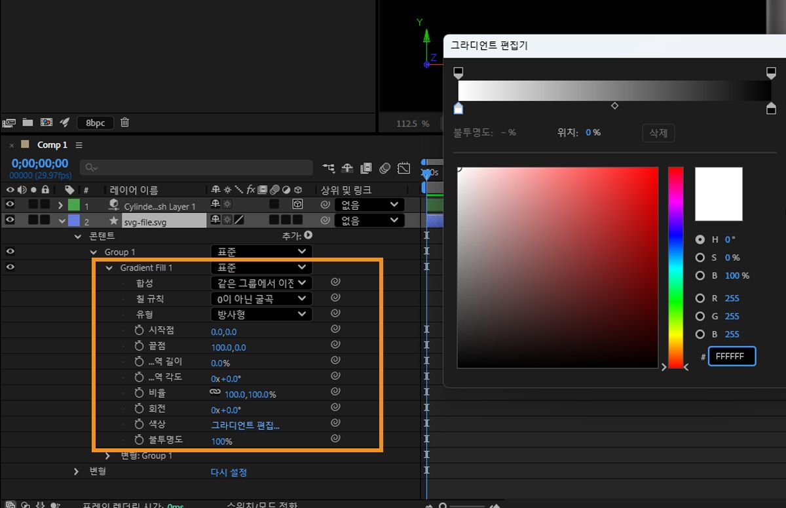786x508 pixels.
Task: Click the fx switch column icon
Action: click(251, 189)
